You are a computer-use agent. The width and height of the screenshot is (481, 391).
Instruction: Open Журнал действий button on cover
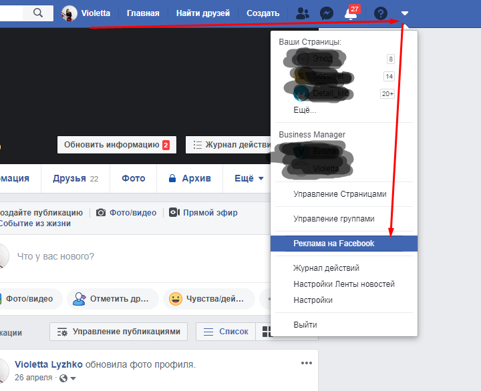coord(228,145)
